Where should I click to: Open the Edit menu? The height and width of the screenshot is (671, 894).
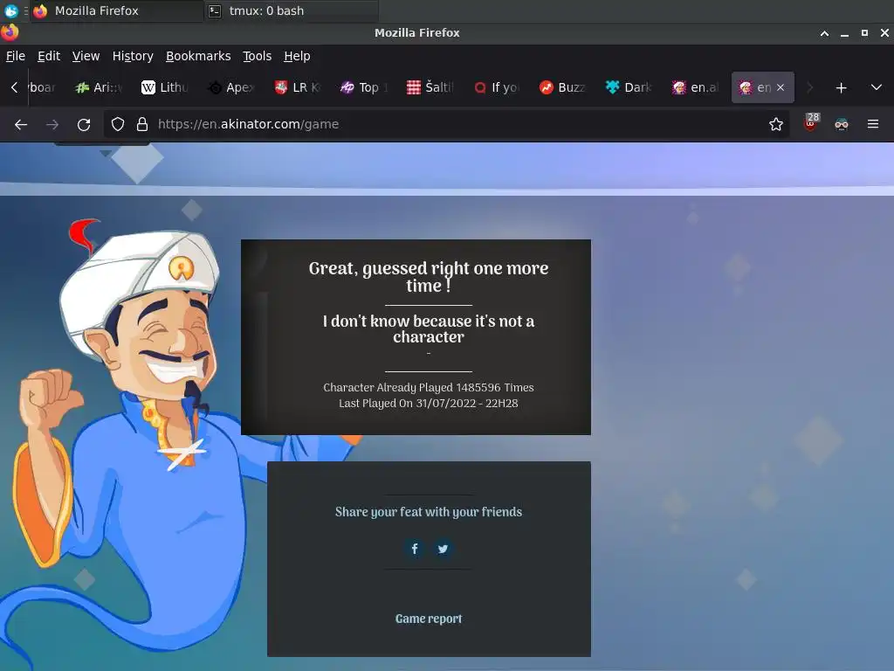click(49, 56)
